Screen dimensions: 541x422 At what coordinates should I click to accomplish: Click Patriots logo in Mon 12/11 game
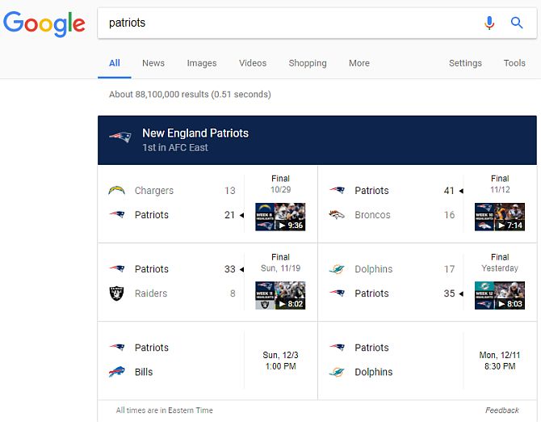tap(337, 347)
